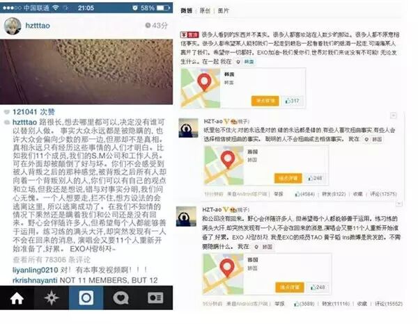
Task: Open the Explore compass icon
Action: 52,298
